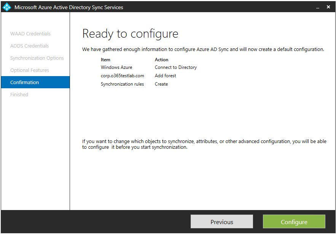Click the green Configure button
The image size is (336, 234).
[294, 222]
